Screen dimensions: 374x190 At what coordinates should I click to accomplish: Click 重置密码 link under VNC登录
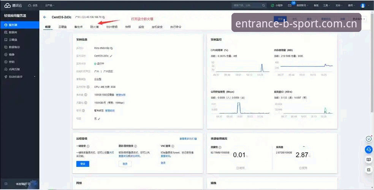166,156
